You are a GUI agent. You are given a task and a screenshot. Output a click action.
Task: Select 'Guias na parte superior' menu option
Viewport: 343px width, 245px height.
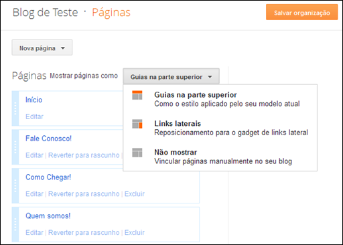[220, 99]
